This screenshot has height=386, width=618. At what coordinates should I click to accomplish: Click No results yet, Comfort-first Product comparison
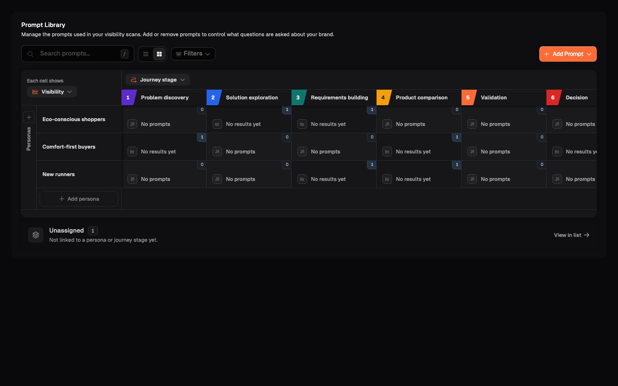[x=413, y=152]
